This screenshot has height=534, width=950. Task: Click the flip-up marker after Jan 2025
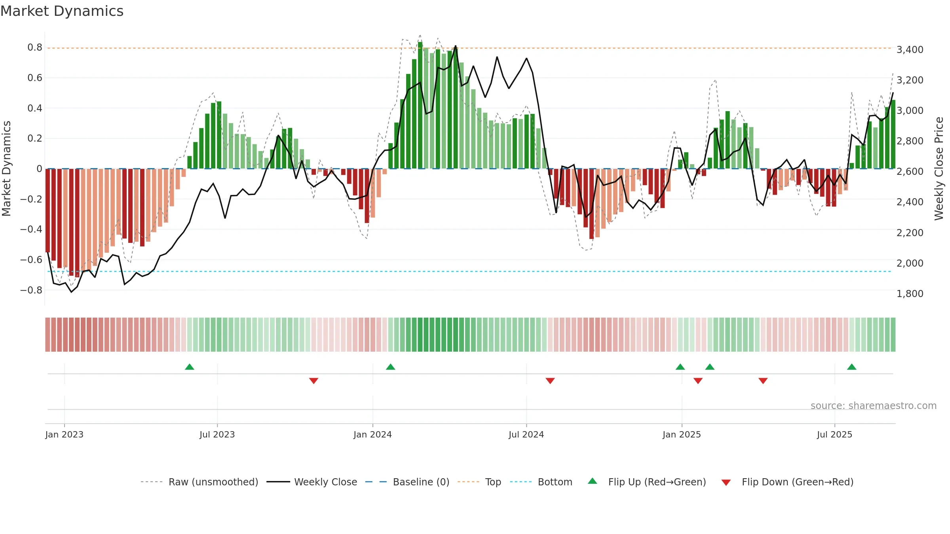[x=710, y=367]
